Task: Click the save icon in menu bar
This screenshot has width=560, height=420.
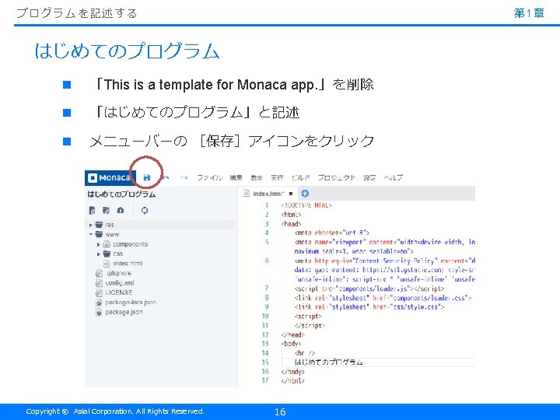Action: point(147,177)
